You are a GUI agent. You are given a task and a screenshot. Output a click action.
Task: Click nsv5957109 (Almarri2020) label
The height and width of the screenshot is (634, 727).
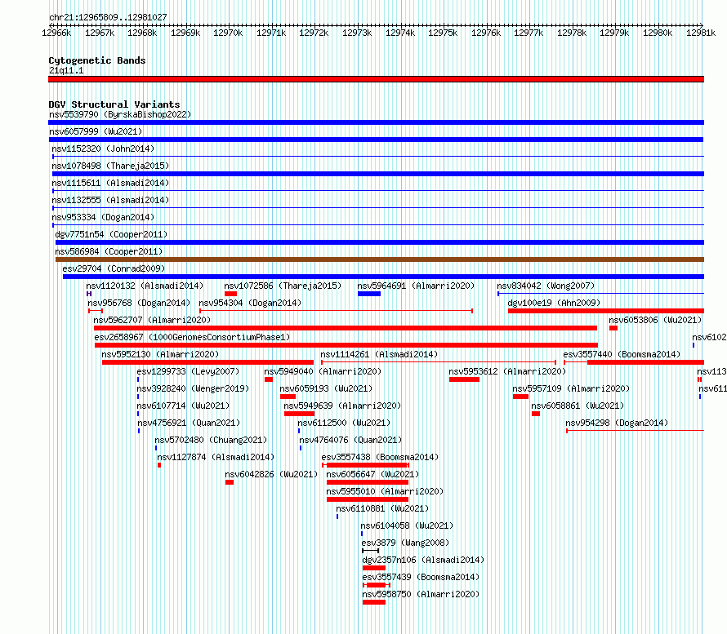[571, 388]
